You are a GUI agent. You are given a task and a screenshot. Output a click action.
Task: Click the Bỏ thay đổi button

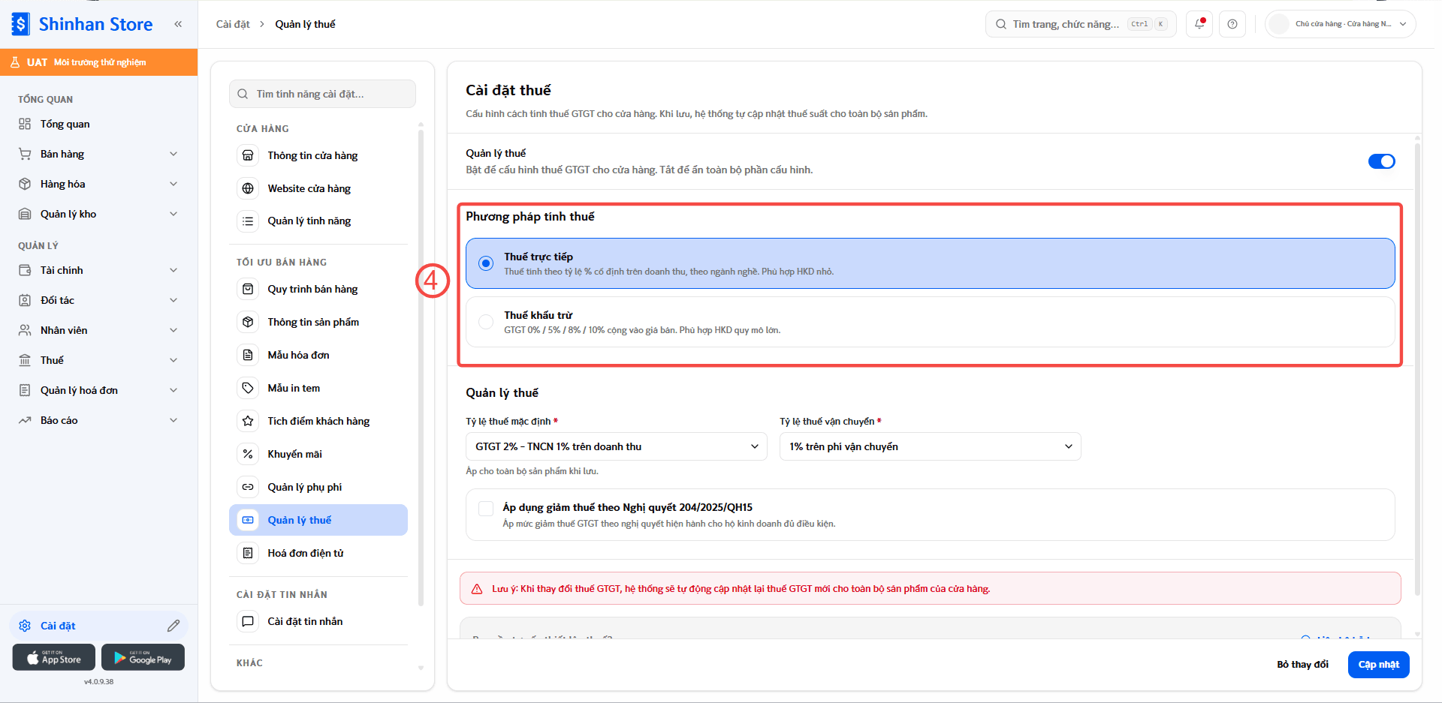point(1303,665)
